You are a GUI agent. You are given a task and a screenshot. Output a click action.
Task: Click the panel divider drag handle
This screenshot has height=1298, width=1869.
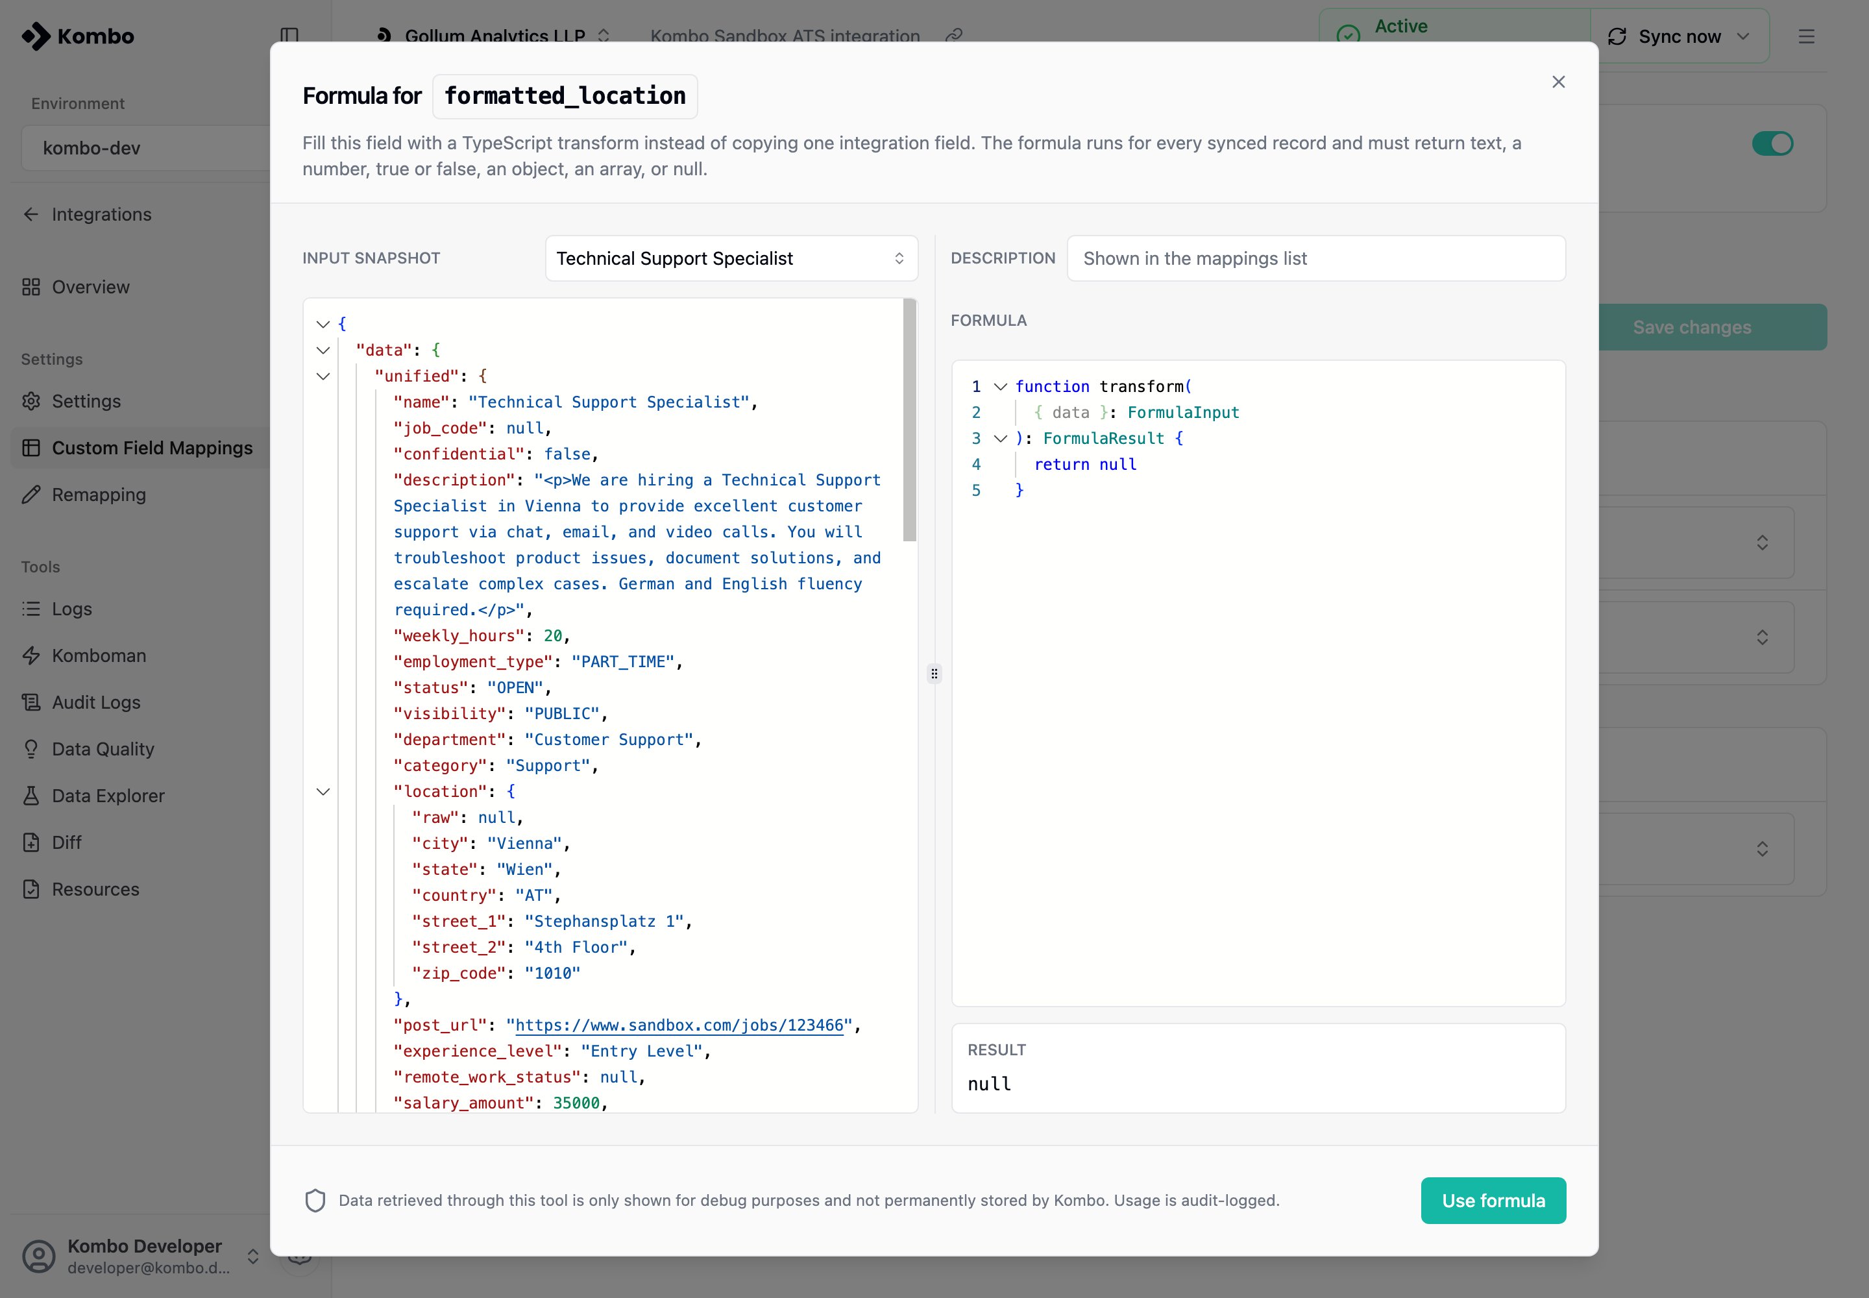coord(934,674)
